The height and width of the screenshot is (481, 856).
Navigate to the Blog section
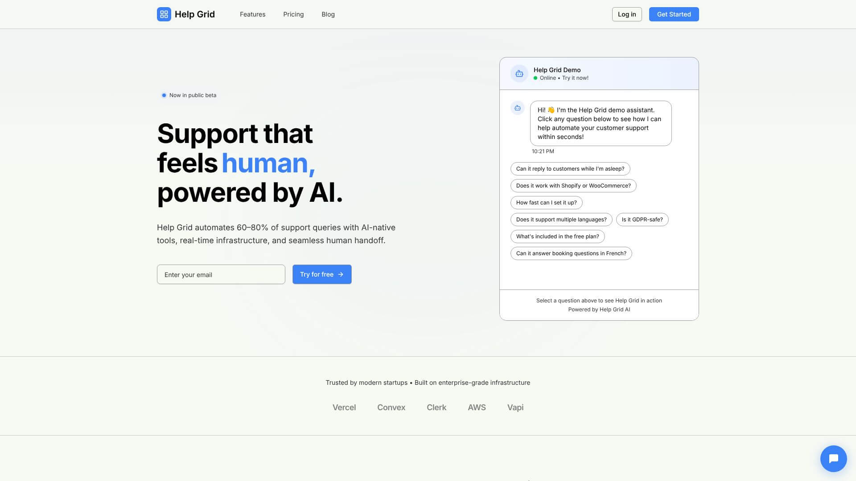pyautogui.click(x=328, y=14)
